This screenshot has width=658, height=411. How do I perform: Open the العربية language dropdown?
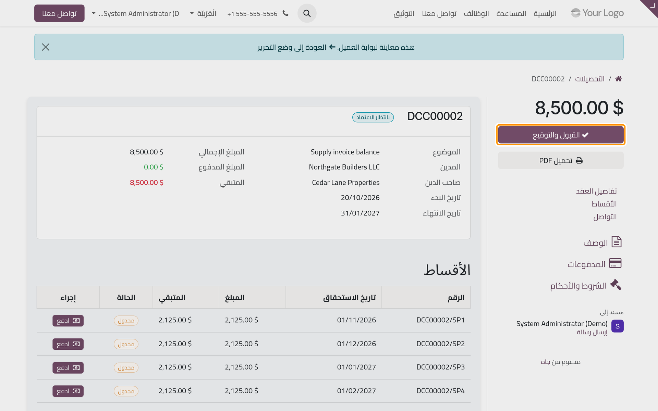pyautogui.click(x=203, y=14)
